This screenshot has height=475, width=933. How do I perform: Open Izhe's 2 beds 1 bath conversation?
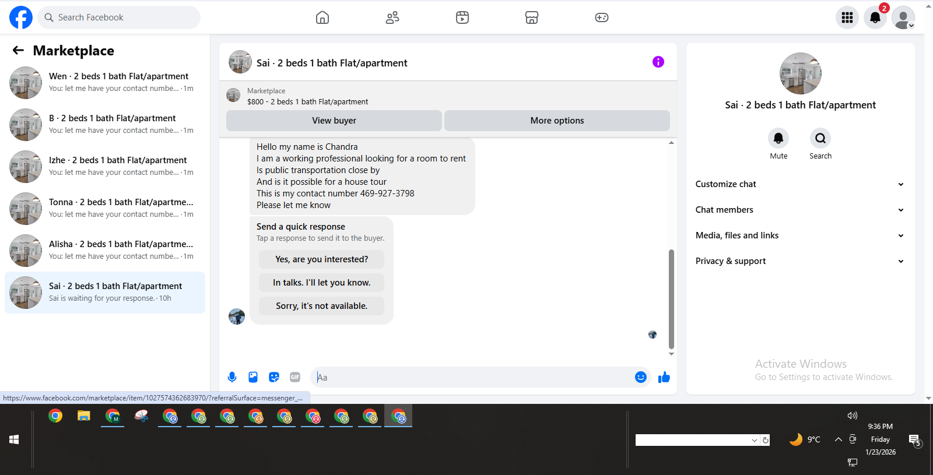(x=105, y=167)
